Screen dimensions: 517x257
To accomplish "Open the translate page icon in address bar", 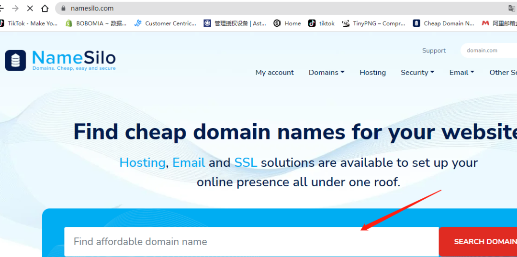I will [511, 8].
